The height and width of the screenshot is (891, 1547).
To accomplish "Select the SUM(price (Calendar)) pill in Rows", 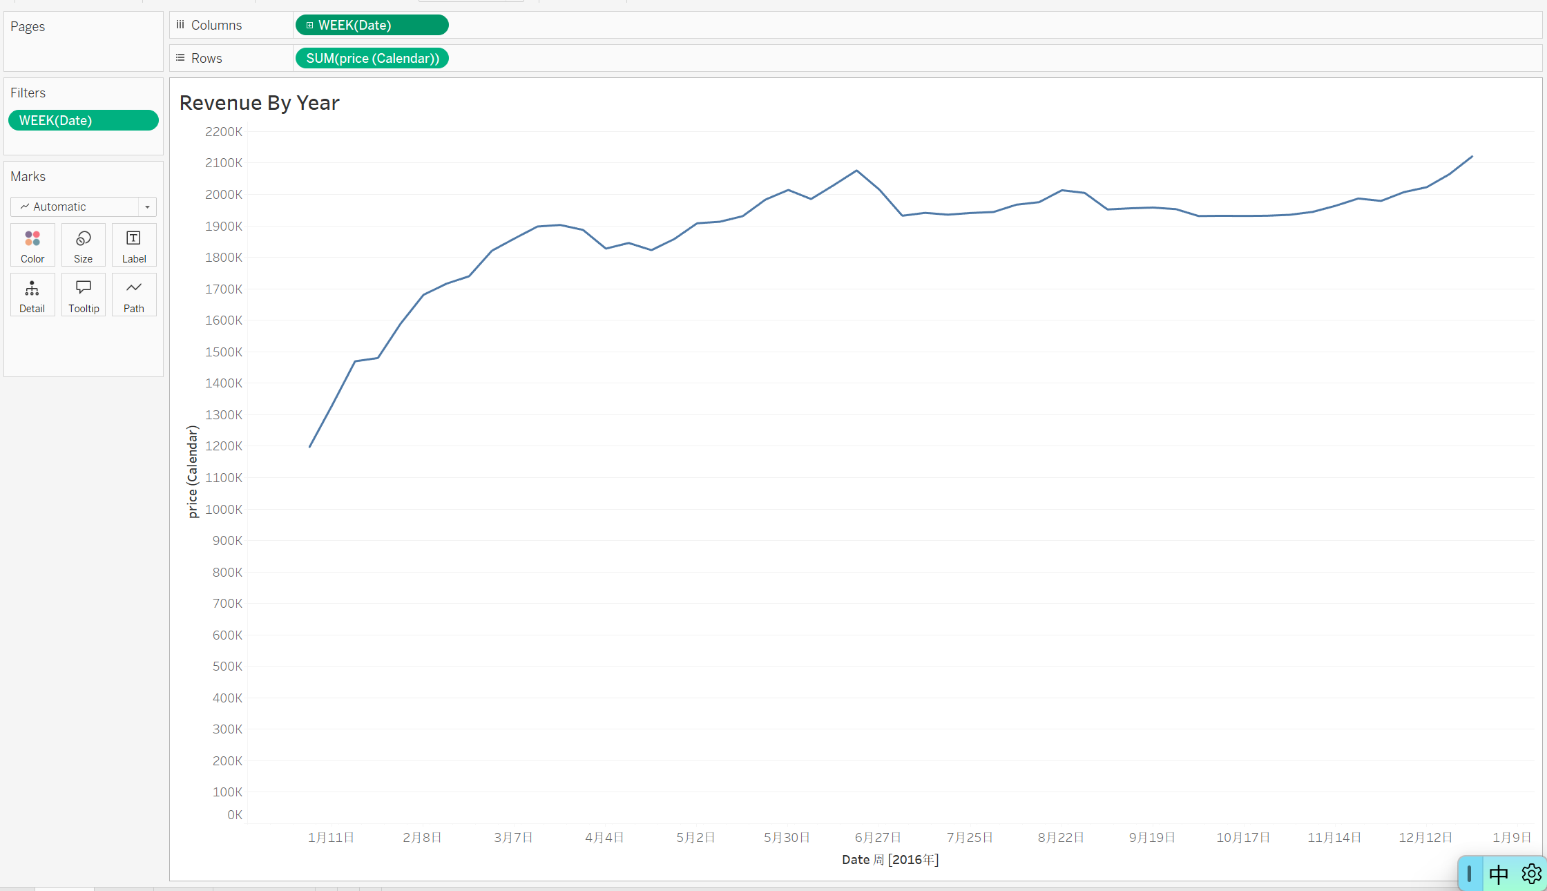I will (372, 59).
